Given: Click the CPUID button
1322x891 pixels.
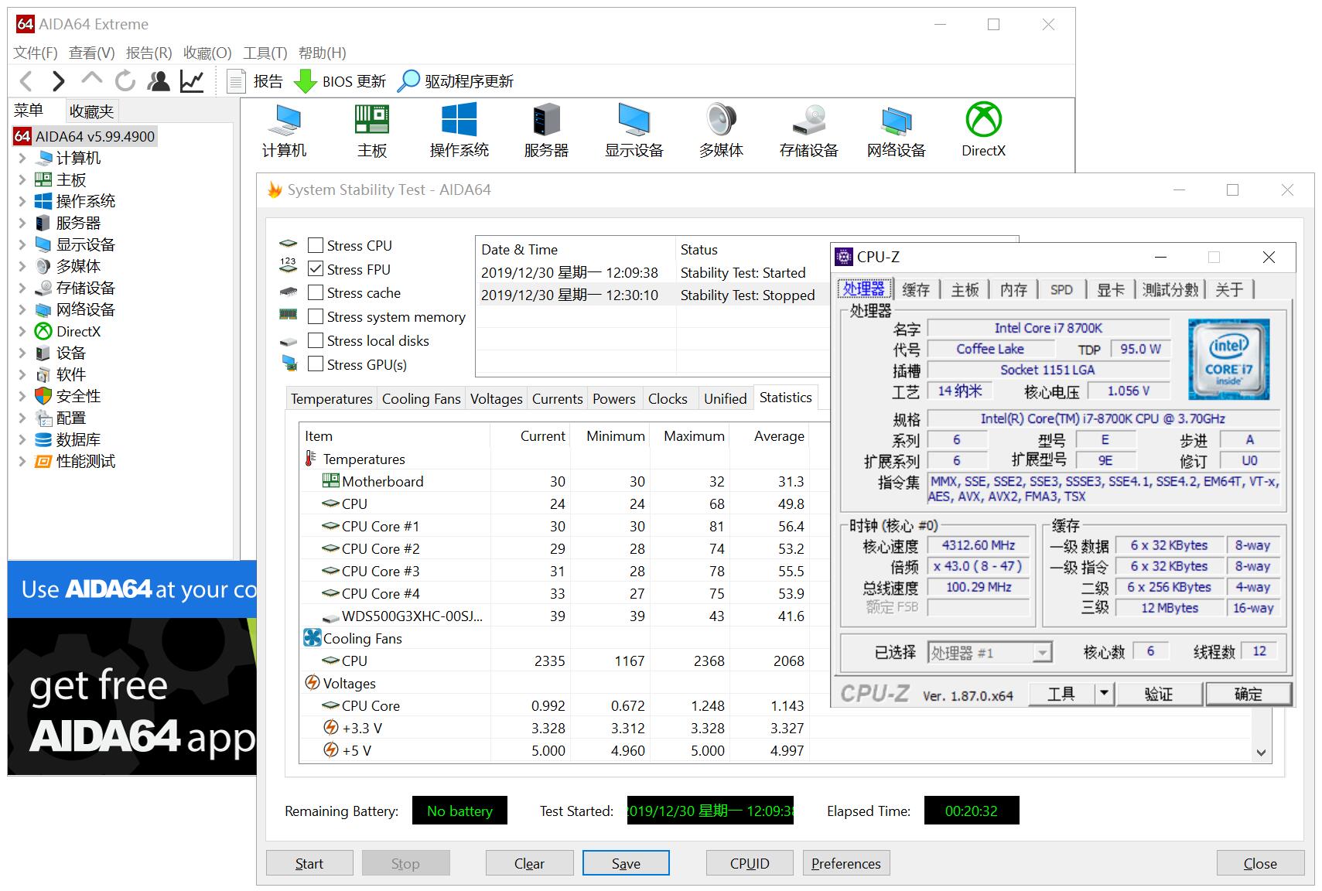Looking at the screenshot, I should click(750, 863).
